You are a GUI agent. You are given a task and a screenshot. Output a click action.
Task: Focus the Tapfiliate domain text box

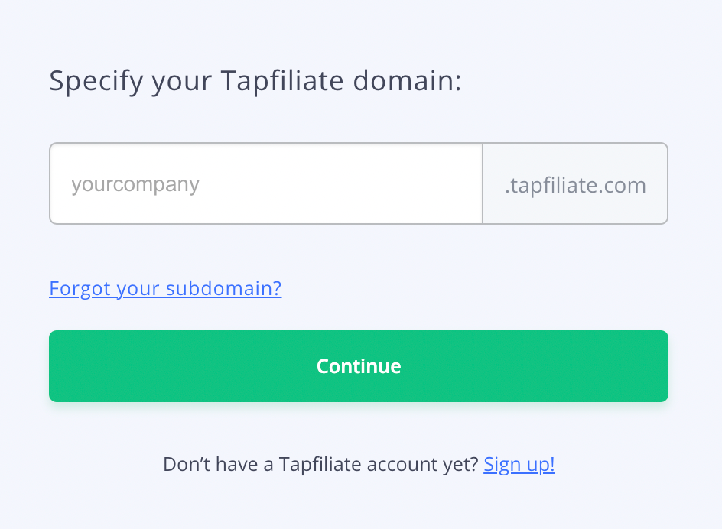pos(266,184)
